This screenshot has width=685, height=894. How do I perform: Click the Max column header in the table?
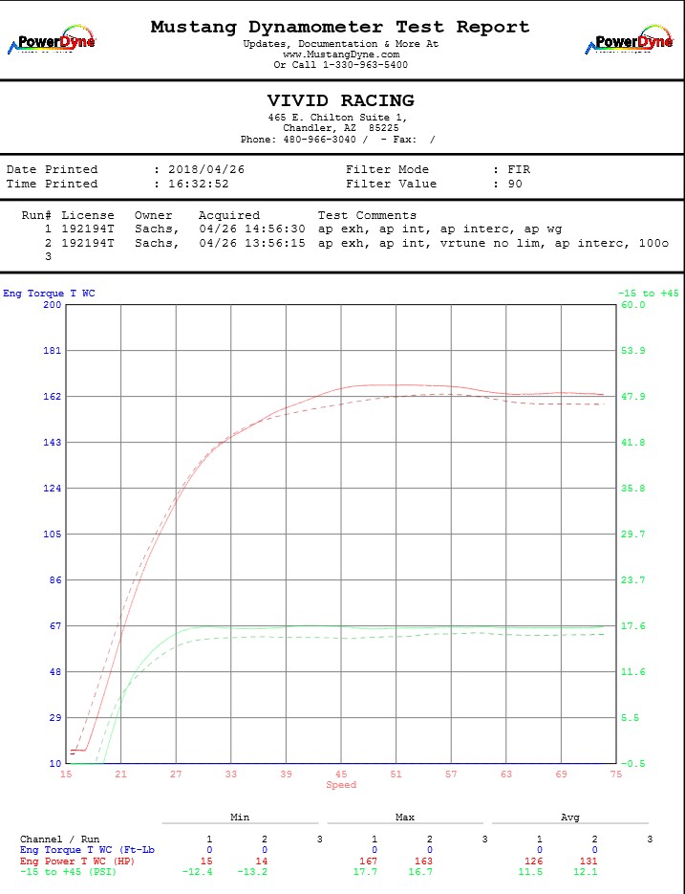tap(404, 818)
